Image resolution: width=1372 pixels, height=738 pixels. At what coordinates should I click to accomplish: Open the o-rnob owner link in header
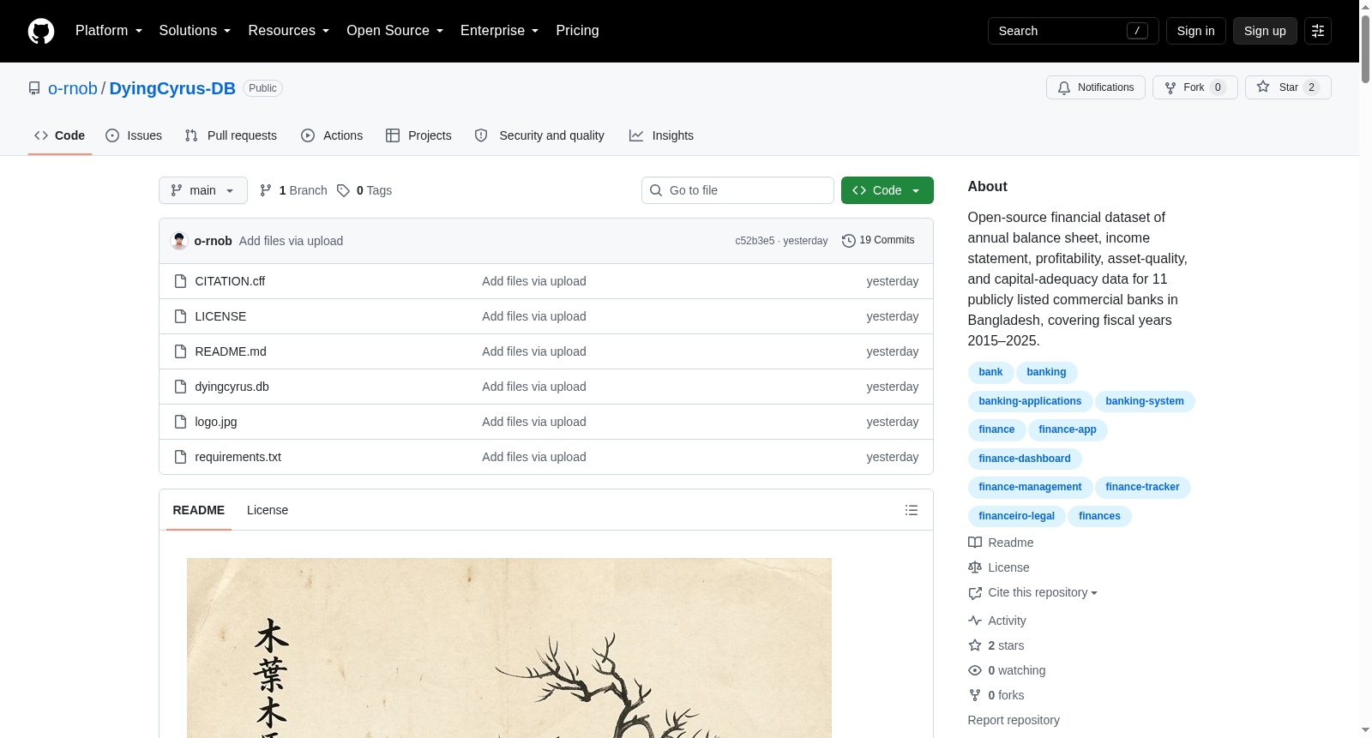(x=73, y=88)
